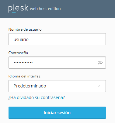Click the chevron arrow in the language selector
This screenshot has height=123, width=115.
99,86
